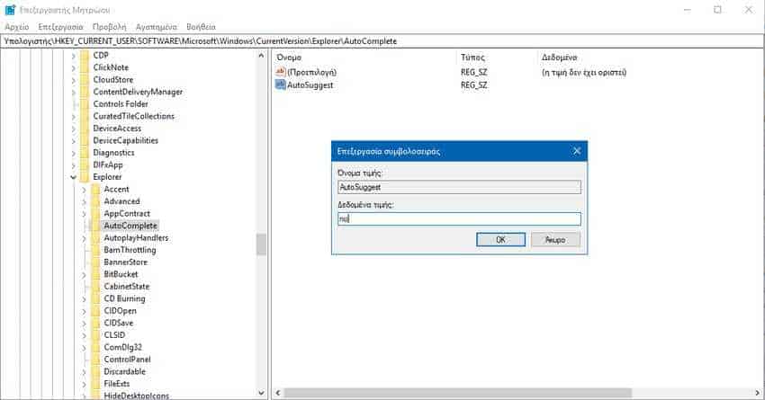The height and width of the screenshot is (400, 765).
Task: Select the Explorer folder icon
Action: [x=85, y=177]
